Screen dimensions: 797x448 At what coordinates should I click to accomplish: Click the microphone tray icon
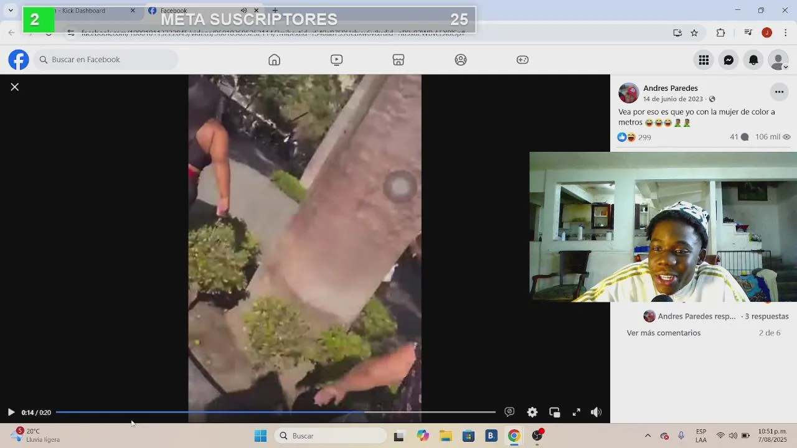coord(681,436)
